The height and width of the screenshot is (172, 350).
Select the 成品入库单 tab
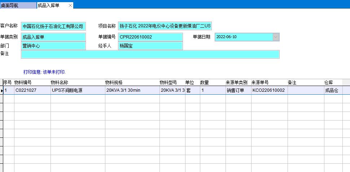tap(49, 5)
